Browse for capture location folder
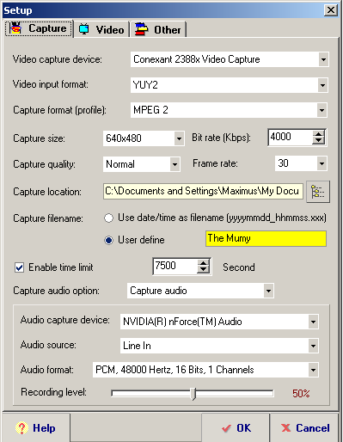The height and width of the screenshot is (442, 343). pyautogui.click(x=318, y=192)
